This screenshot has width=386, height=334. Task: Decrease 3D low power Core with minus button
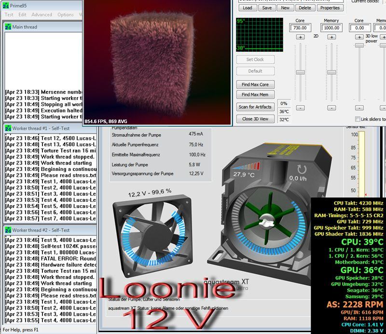359,108
